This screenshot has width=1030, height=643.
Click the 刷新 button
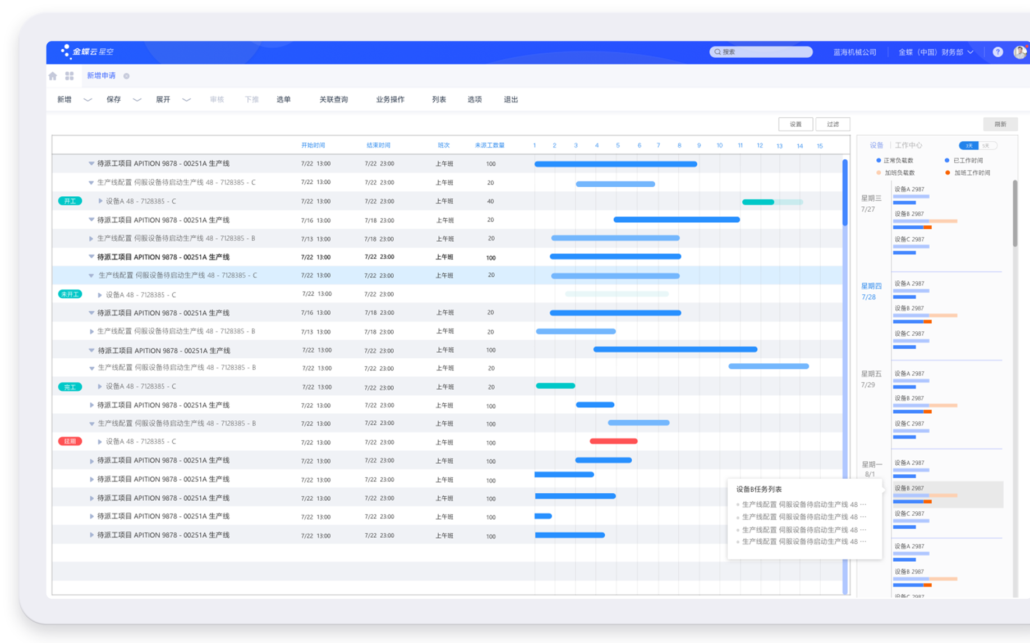pos(1000,124)
